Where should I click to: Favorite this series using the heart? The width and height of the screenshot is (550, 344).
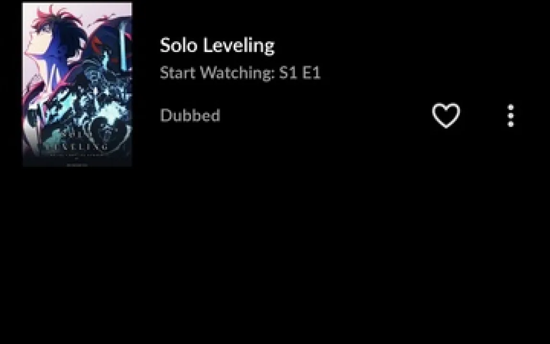(x=446, y=115)
